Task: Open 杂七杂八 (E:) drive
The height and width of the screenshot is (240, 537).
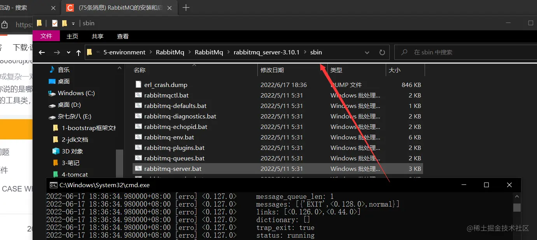Action: (75, 117)
